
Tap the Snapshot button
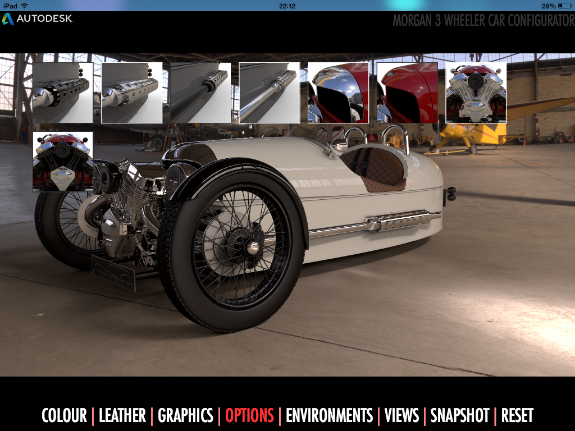click(x=460, y=416)
